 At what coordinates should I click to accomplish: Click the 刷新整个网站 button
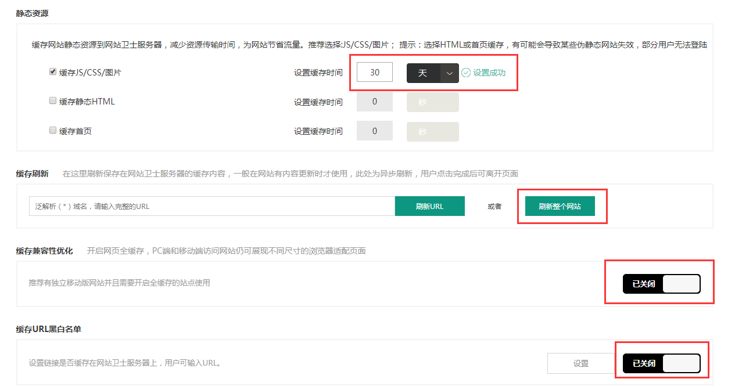click(559, 206)
